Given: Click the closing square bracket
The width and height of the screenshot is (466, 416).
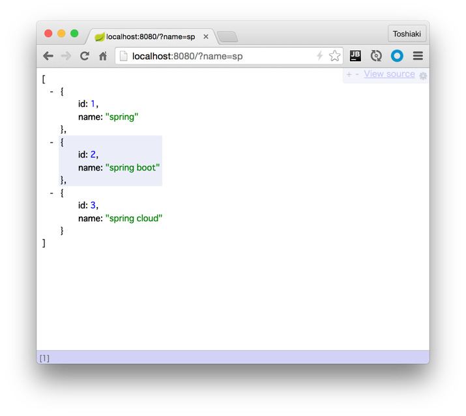Looking at the screenshot, I should click(44, 243).
